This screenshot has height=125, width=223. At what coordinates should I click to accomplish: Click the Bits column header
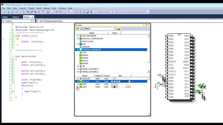point(120,76)
